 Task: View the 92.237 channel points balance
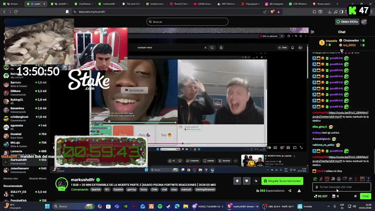coord(321,196)
